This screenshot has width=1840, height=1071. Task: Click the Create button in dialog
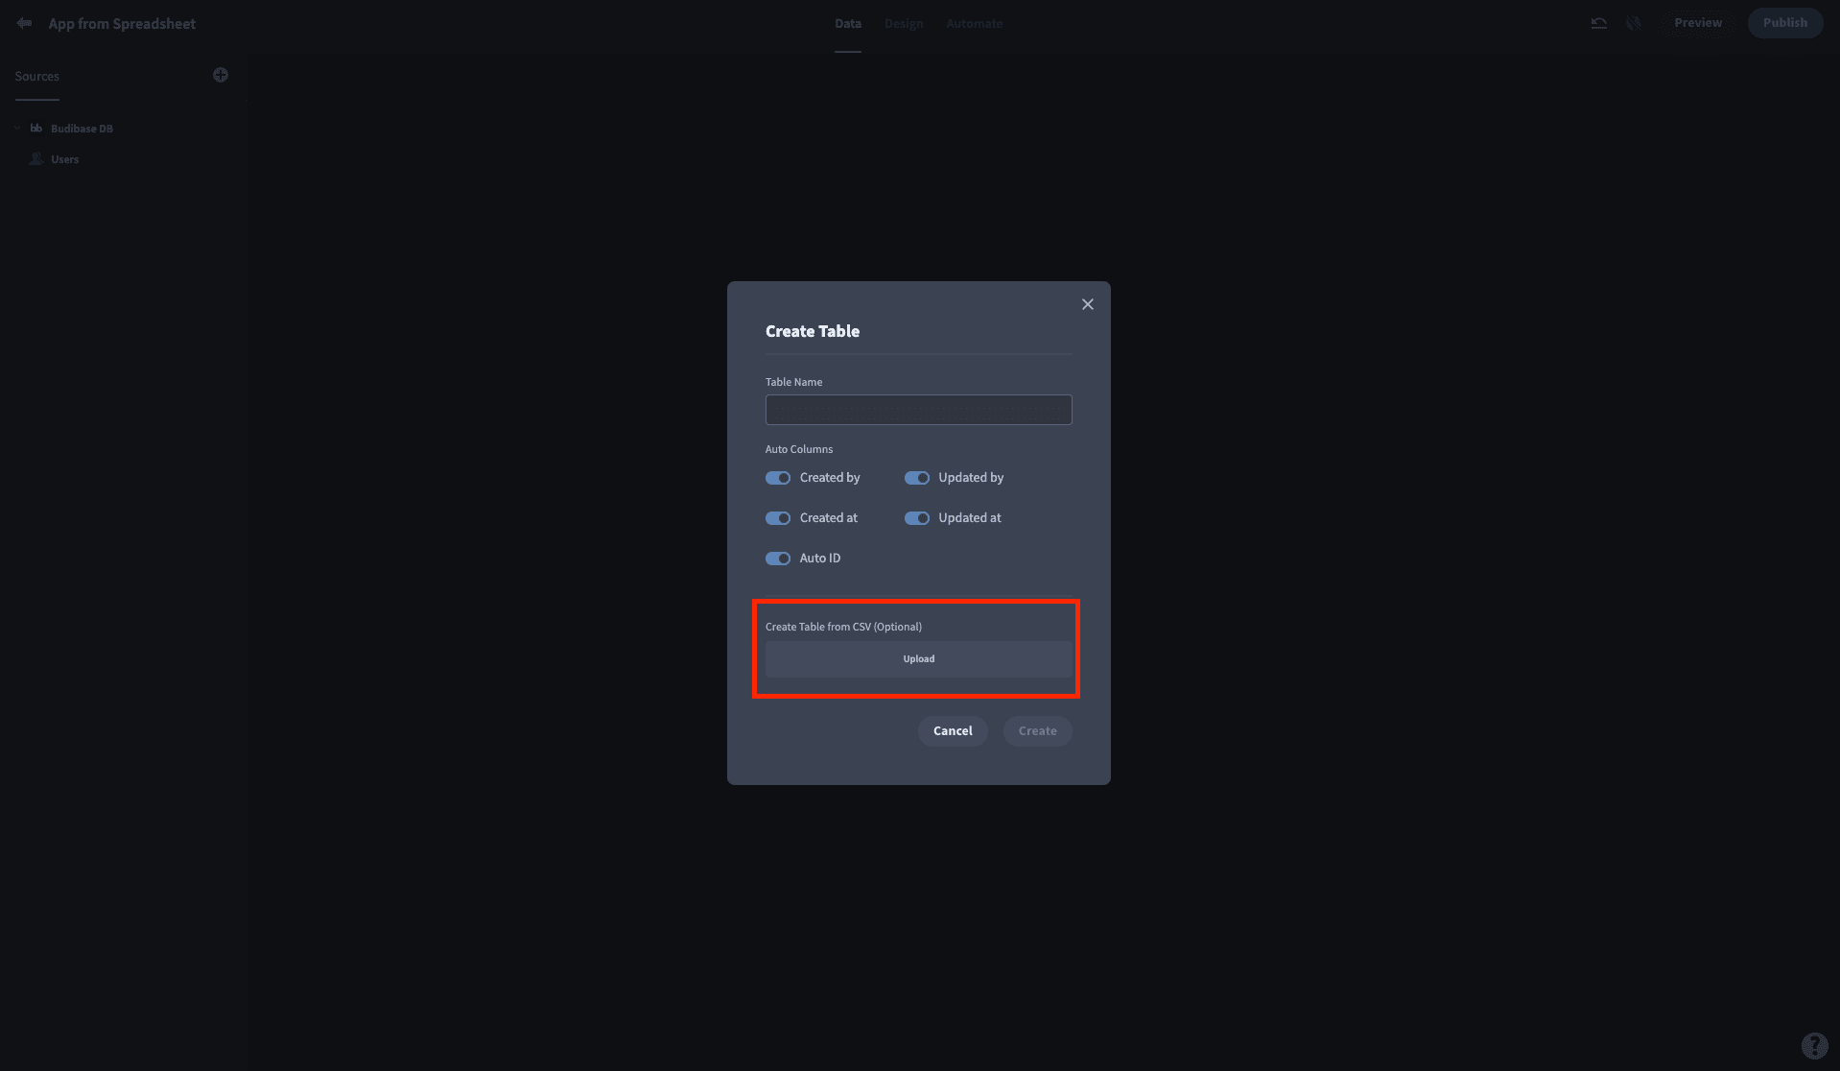tap(1038, 731)
